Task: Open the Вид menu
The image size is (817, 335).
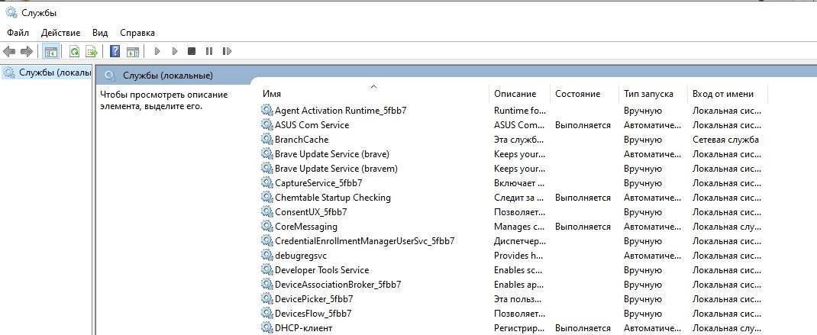Action: click(100, 32)
